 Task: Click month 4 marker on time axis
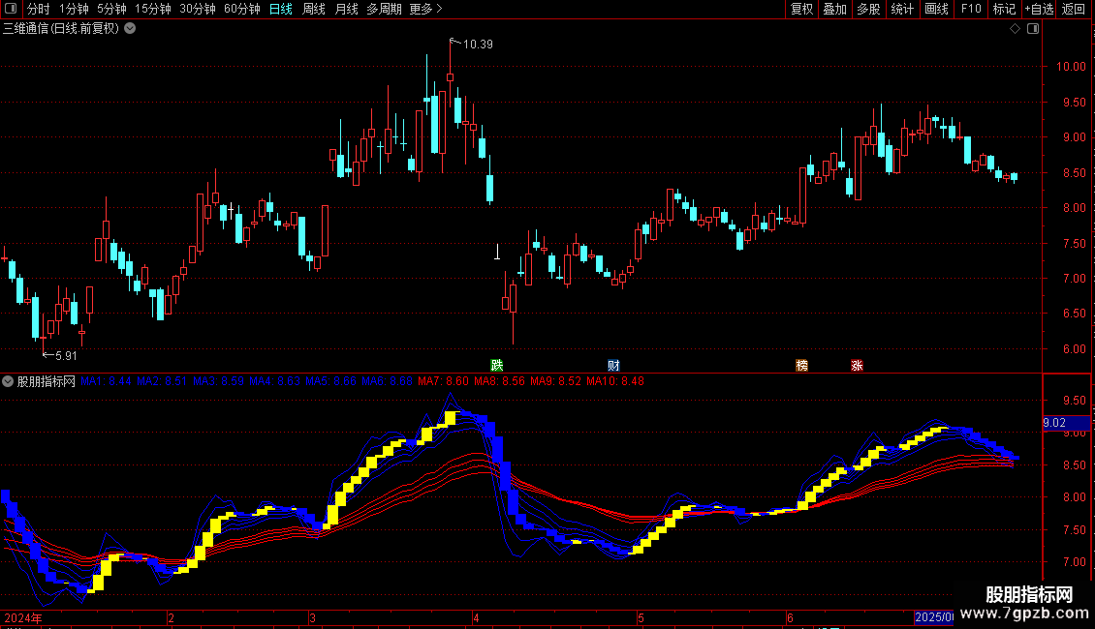476,617
